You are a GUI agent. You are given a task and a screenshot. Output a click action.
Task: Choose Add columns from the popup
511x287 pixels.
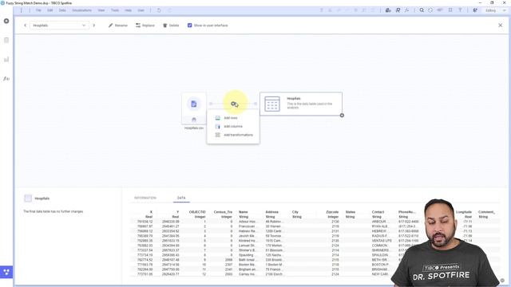tap(233, 126)
